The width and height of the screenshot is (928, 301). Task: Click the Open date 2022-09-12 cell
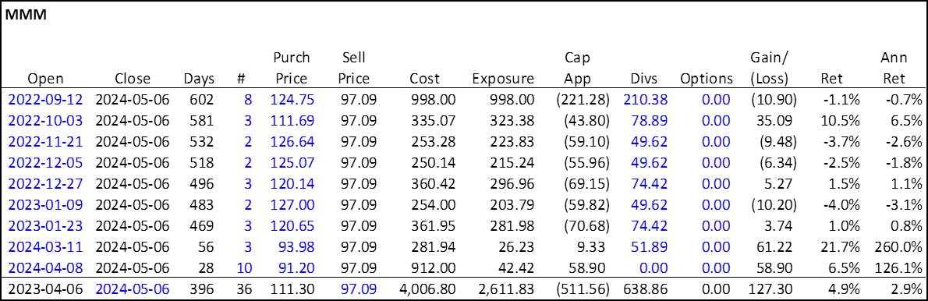46,99
